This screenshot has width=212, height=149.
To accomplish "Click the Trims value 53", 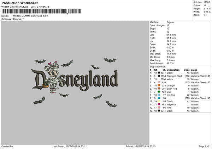I will (x=168, y=32).
